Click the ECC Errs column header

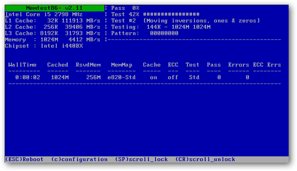click(267, 65)
